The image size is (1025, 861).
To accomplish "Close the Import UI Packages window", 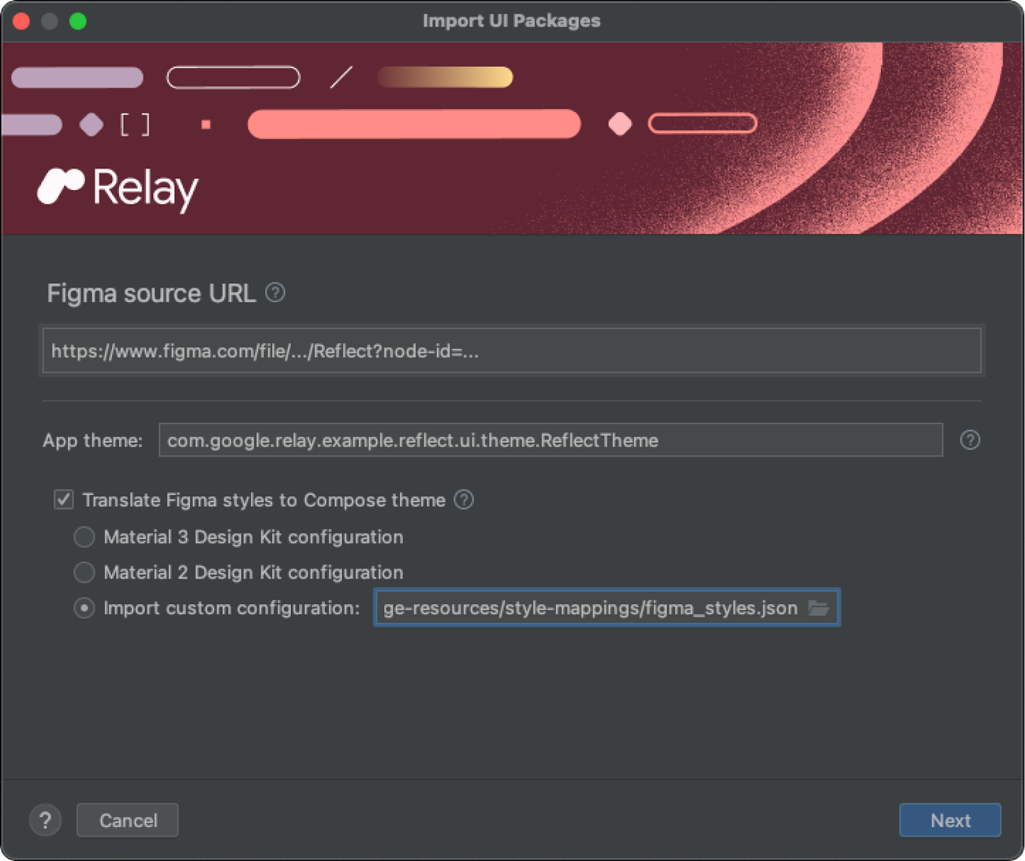I will [22, 21].
